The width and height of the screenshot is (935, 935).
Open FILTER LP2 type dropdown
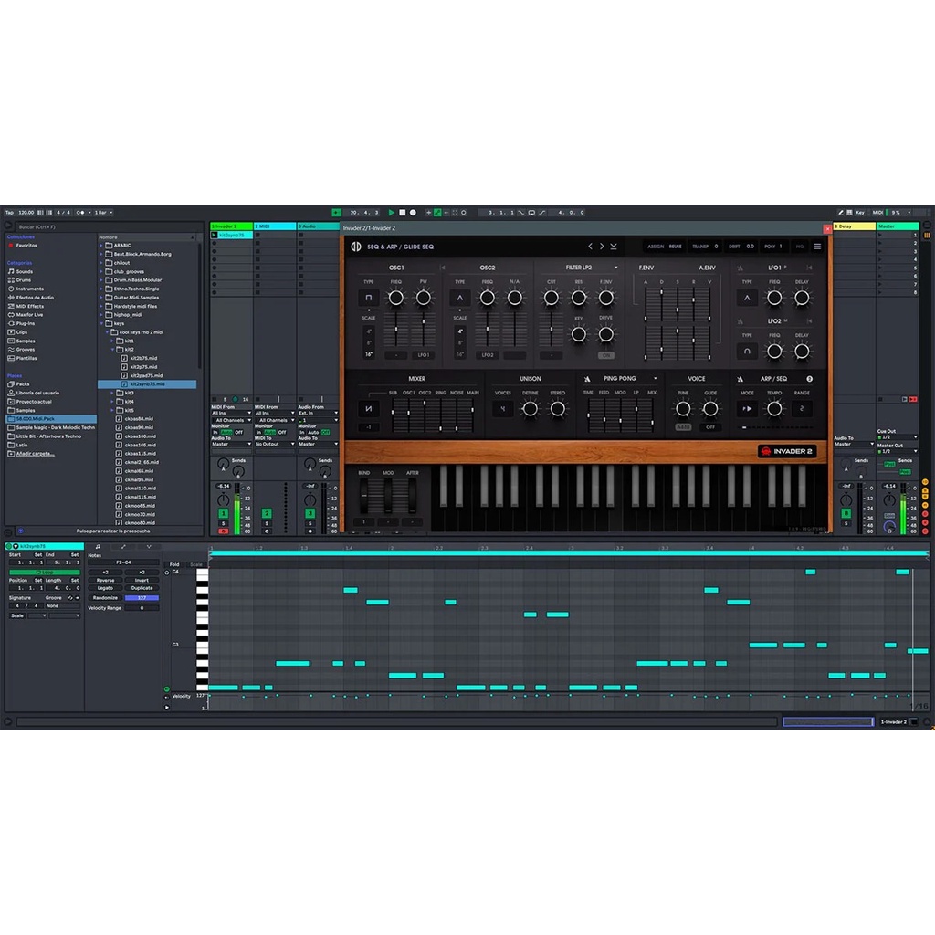click(x=616, y=268)
